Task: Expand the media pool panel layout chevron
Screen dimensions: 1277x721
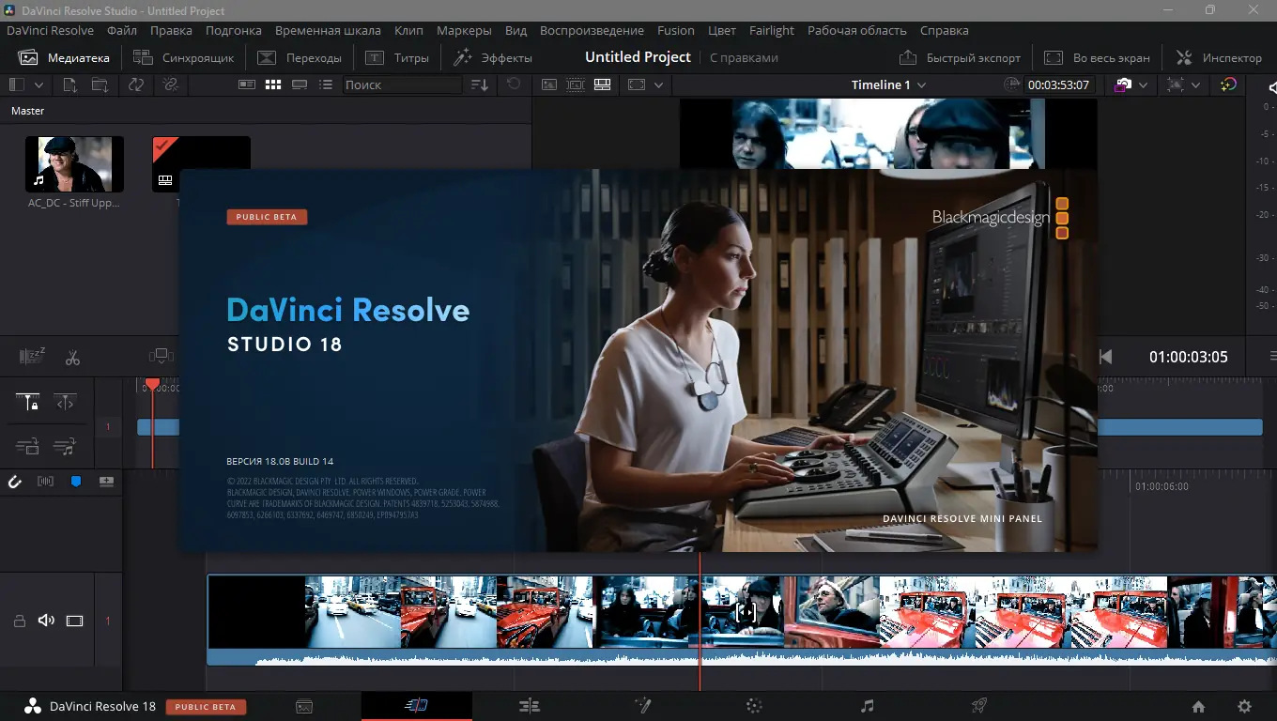Action: 39,84
